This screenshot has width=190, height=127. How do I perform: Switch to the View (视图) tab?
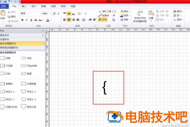(x=73, y=6)
